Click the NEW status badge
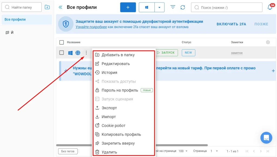The image size is (277, 157). (188, 53)
